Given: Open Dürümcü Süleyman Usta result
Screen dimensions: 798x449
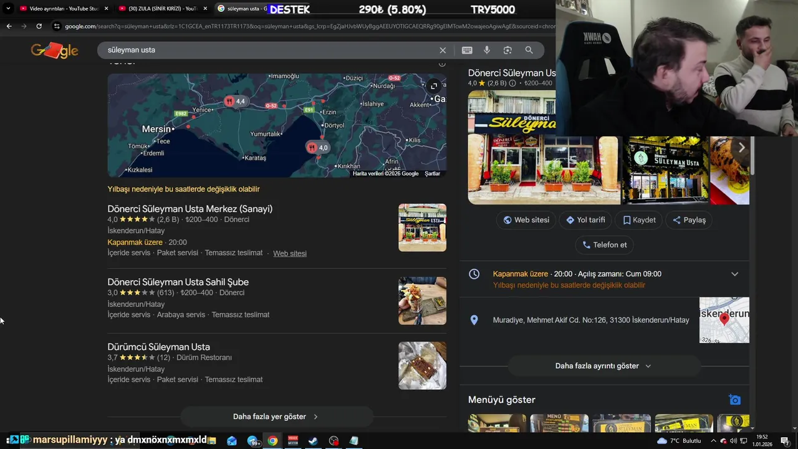Looking at the screenshot, I should tap(158, 347).
